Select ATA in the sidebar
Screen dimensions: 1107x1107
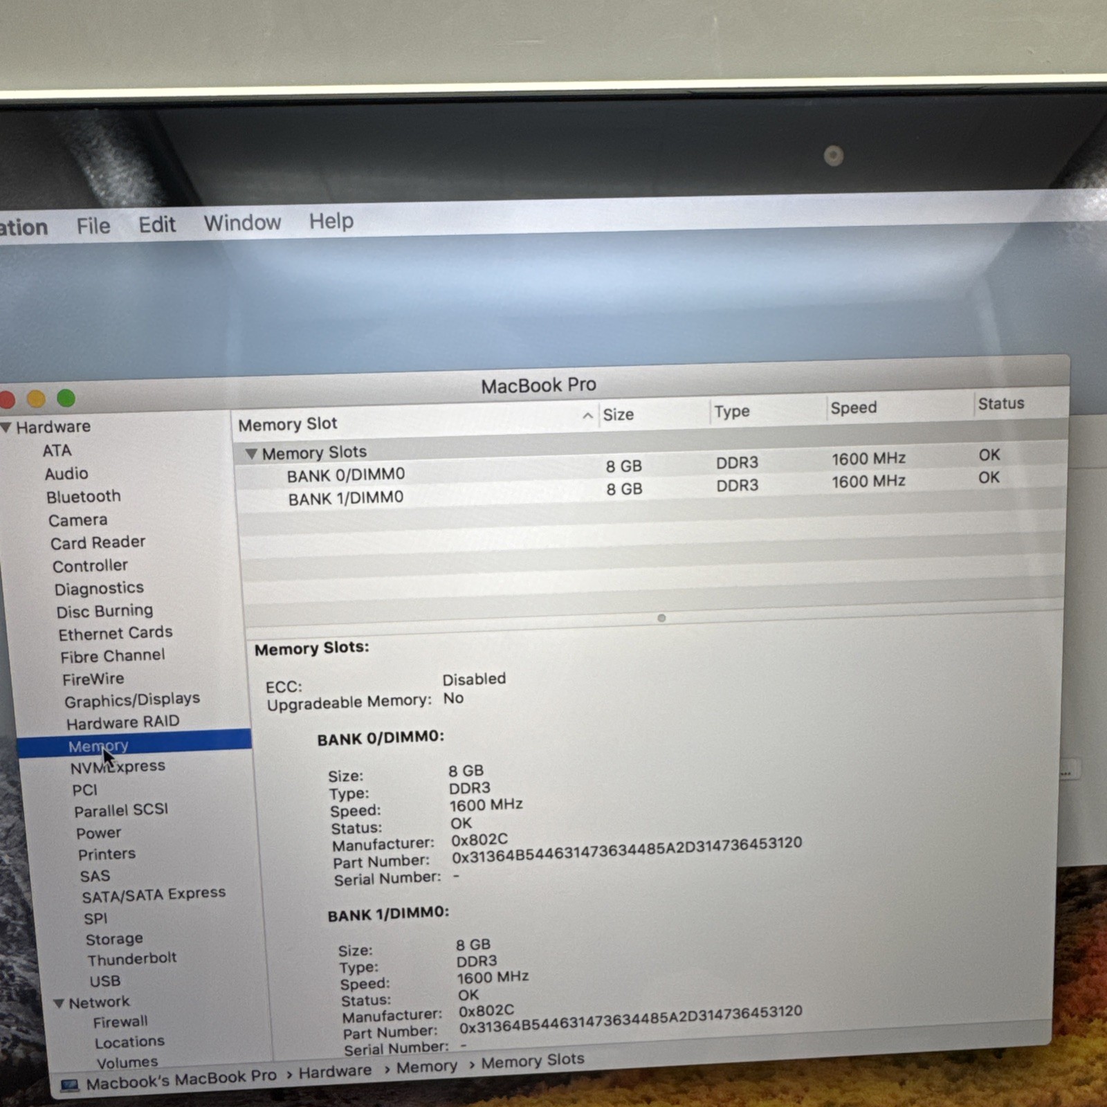point(57,450)
